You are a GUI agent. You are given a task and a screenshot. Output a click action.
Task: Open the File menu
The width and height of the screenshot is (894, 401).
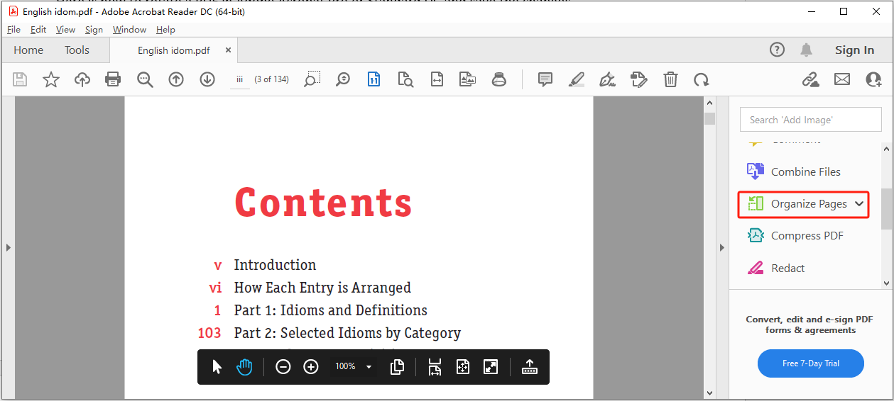click(13, 30)
